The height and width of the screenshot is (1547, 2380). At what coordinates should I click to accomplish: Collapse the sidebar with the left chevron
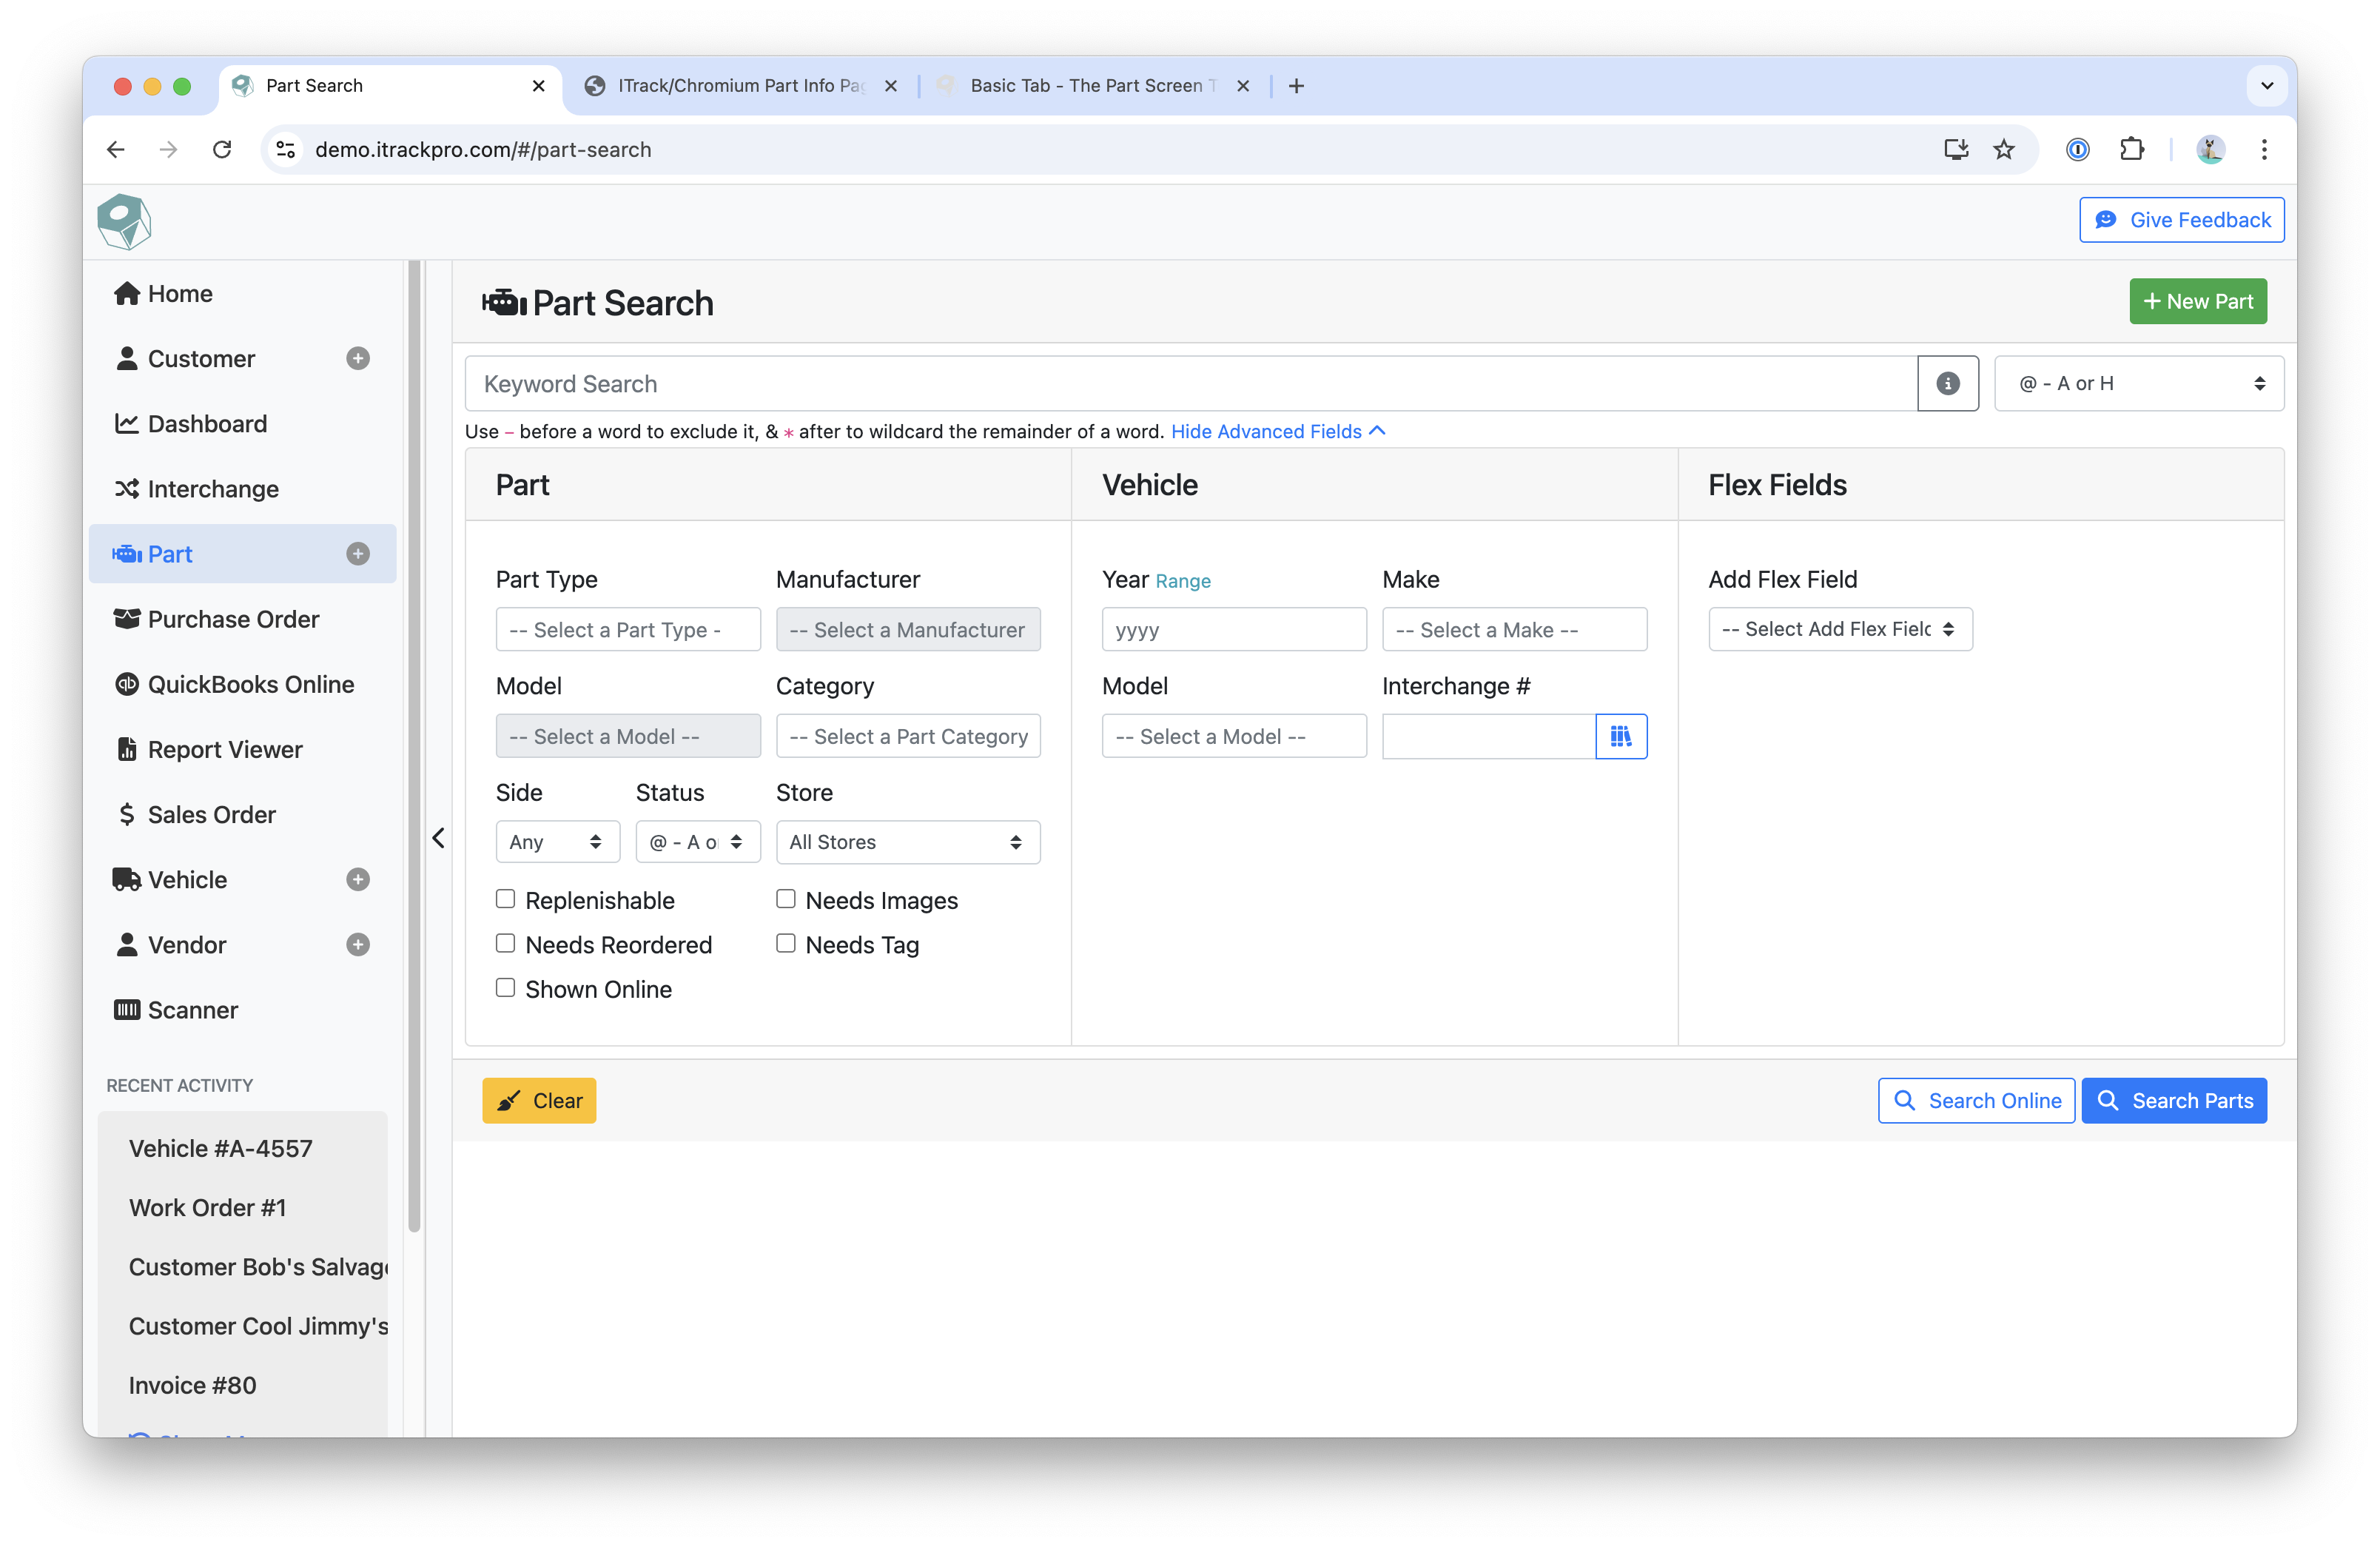click(x=438, y=838)
